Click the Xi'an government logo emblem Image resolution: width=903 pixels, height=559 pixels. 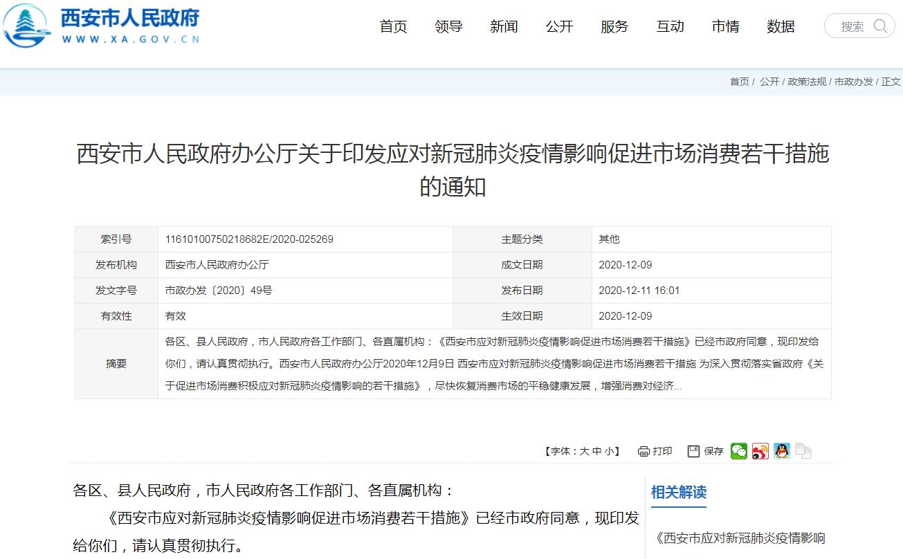[x=26, y=26]
